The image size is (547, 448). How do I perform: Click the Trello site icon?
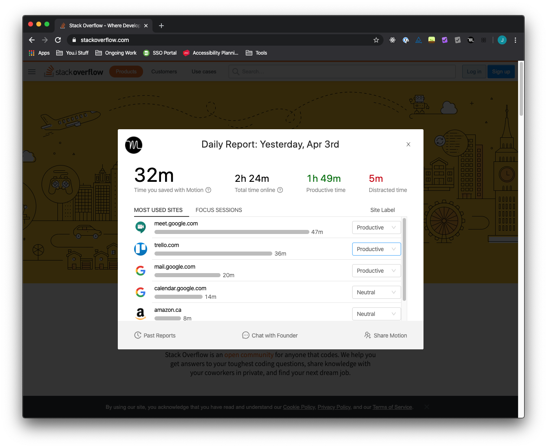[x=141, y=249]
